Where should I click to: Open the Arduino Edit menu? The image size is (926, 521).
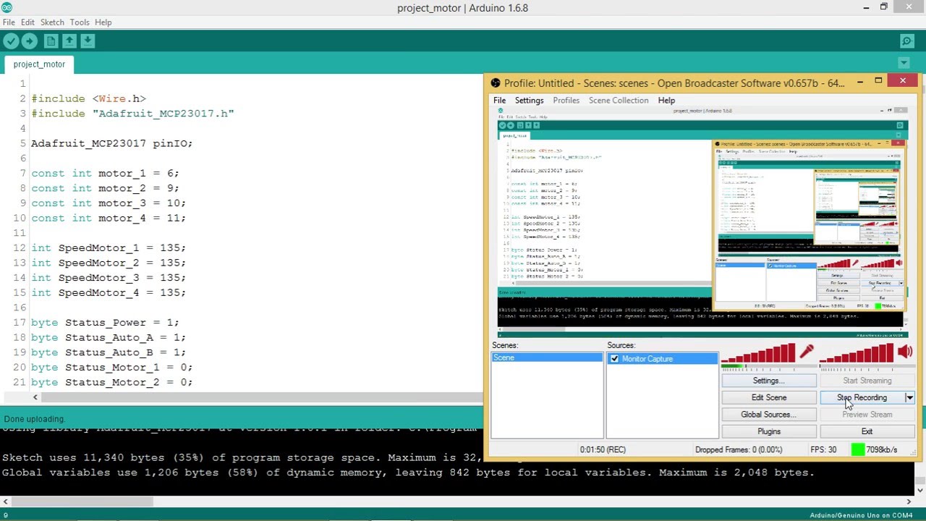click(27, 22)
